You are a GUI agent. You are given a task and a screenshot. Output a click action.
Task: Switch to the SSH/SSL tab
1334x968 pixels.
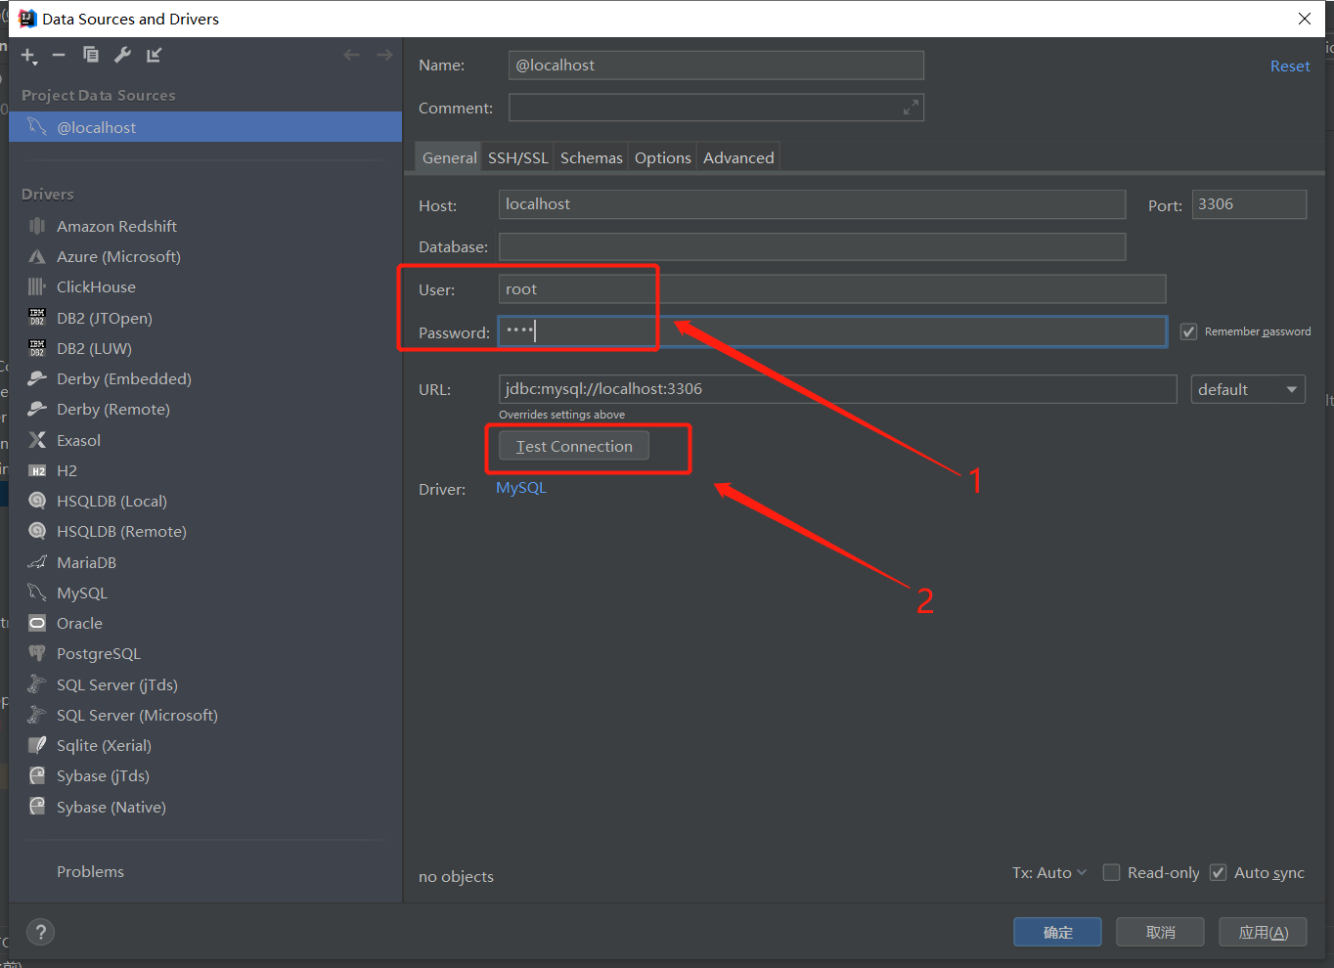click(517, 158)
